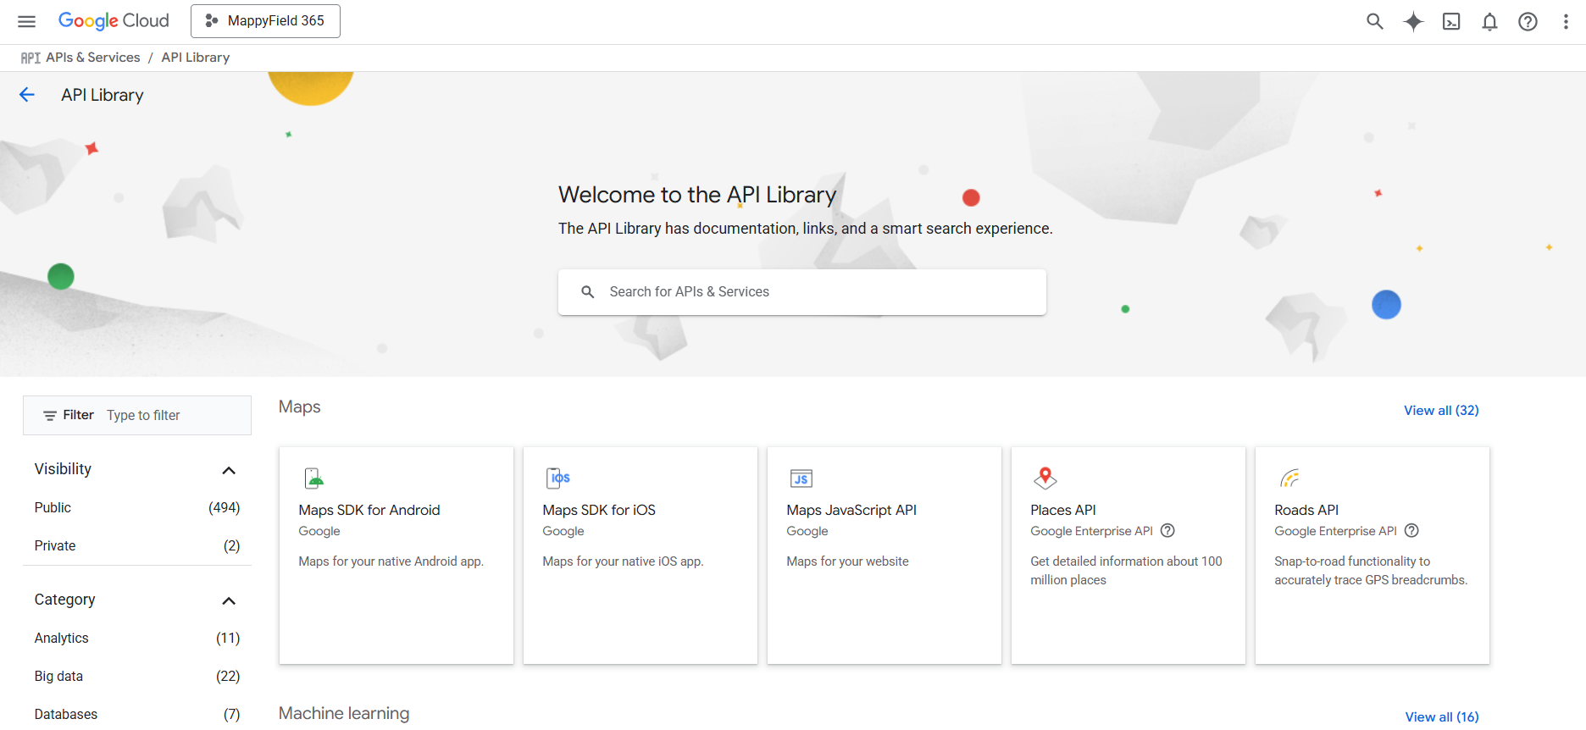Focus the Search for APIs & Services field
The height and width of the screenshot is (730, 1586).
pos(801,292)
